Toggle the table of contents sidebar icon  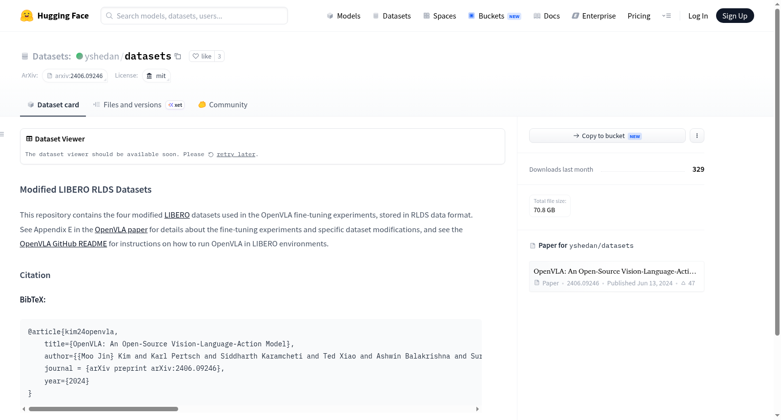(2, 134)
